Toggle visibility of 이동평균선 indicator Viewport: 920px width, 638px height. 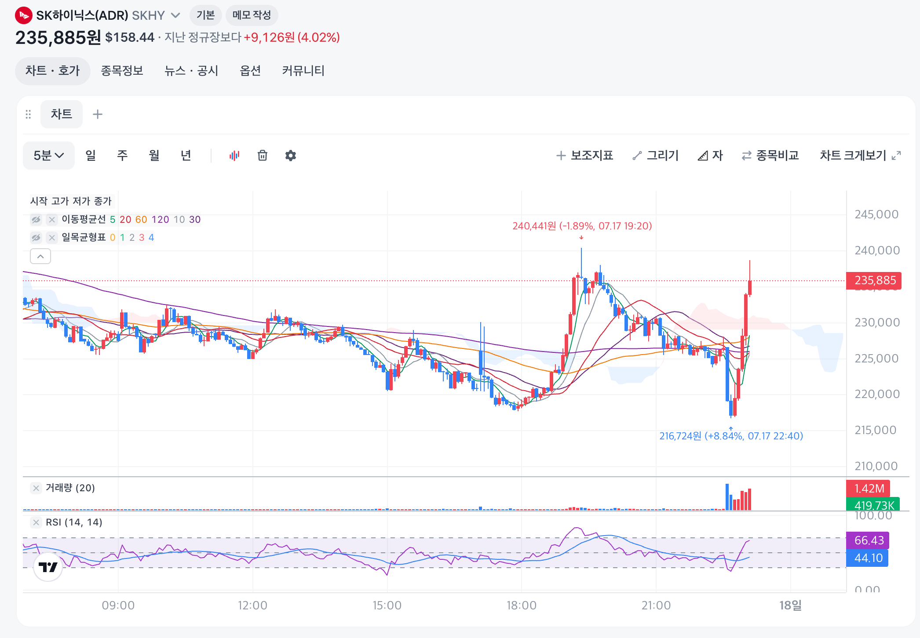[36, 219]
